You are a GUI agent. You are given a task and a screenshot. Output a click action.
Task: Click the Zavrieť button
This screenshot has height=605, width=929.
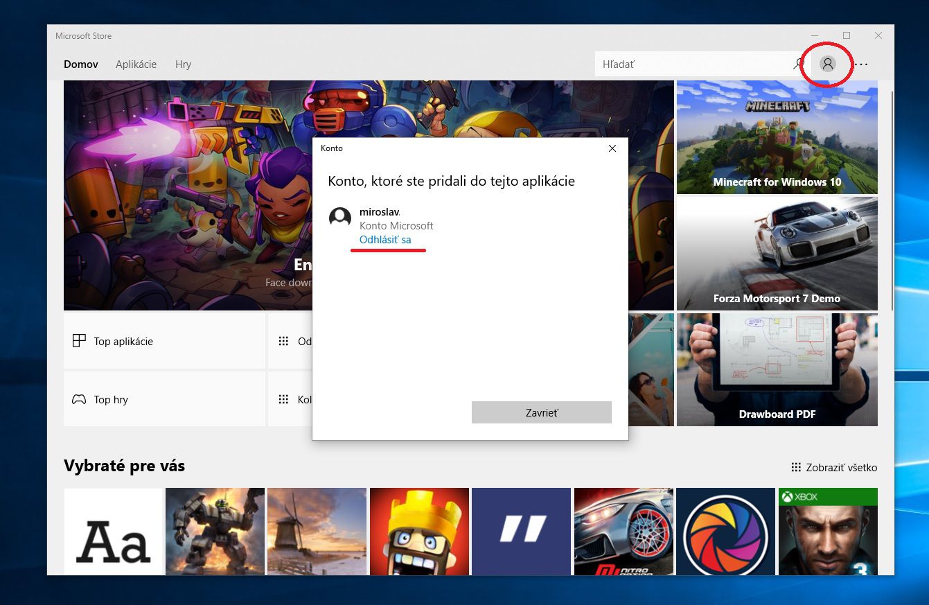coord(542,412)
